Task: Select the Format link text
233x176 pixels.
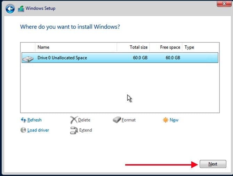Action: pyautogui.click(x=129, y=120)
